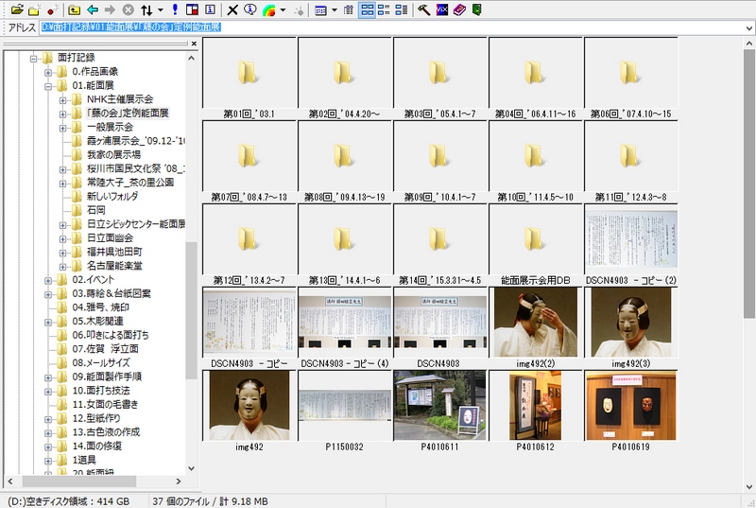This screenshot has width=756, height=508.
Task: Click the rainbow color adjustment icon
Action: coord(269,9)
